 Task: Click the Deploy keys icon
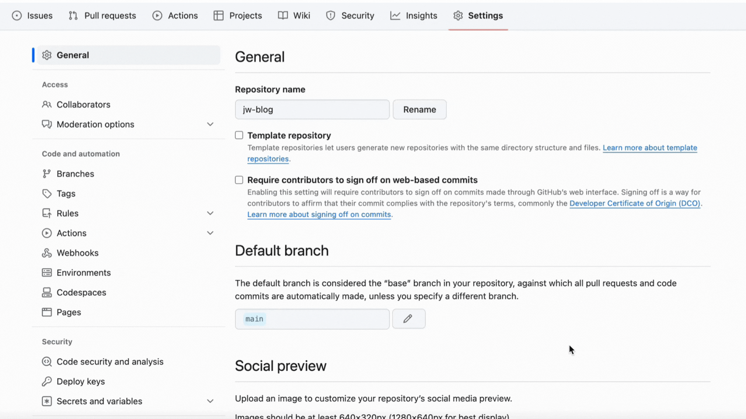[x=47, y=381]
